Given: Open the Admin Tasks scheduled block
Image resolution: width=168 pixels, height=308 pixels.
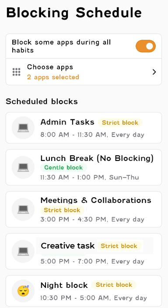Looking at the screenshot, I should [84, 128].
